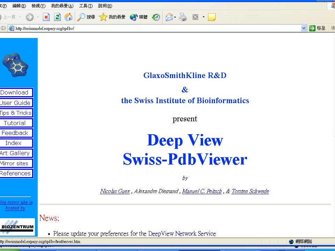Click status bar URL text server.htm

point(40,242)
